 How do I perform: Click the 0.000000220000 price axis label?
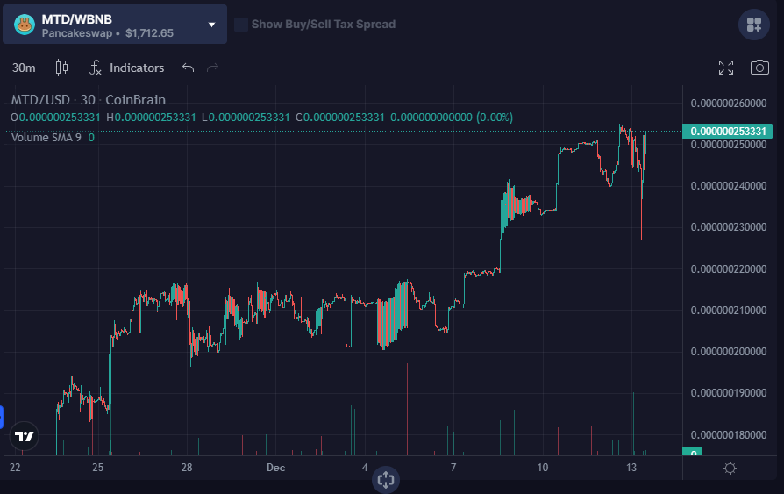(729, 268)
